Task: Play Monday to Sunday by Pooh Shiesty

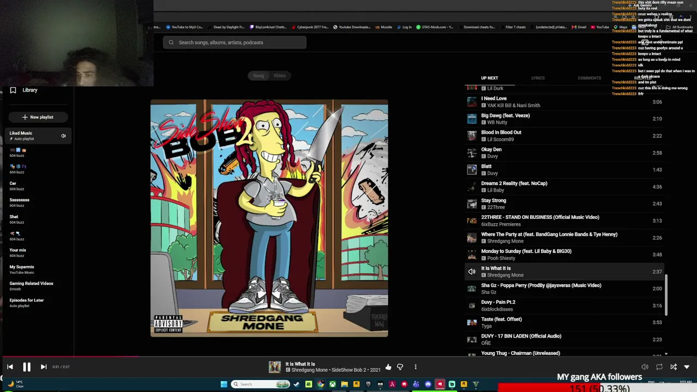Action: pos(565,254)
